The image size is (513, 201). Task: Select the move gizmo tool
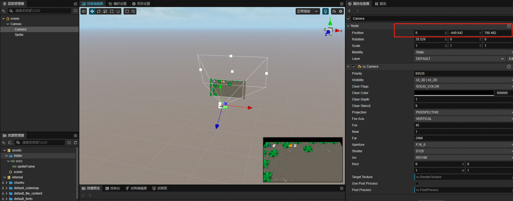coord(92,11)
